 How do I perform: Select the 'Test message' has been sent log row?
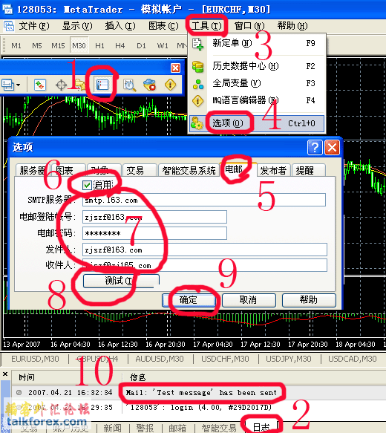point(199,392)
